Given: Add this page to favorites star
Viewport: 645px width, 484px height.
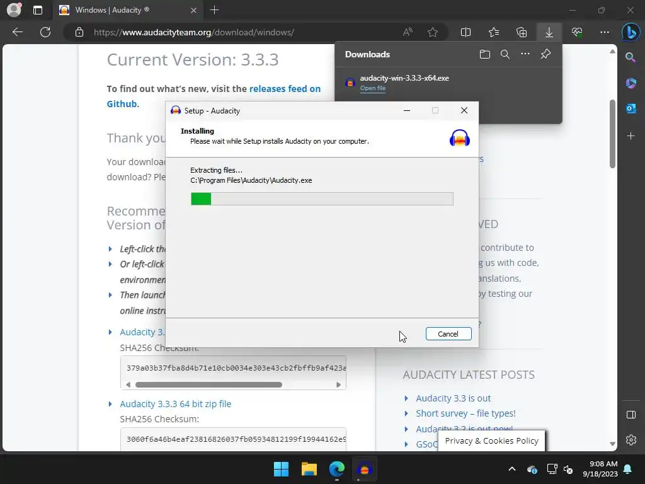Looking at the screenshot, I should [x=432, y=32].
